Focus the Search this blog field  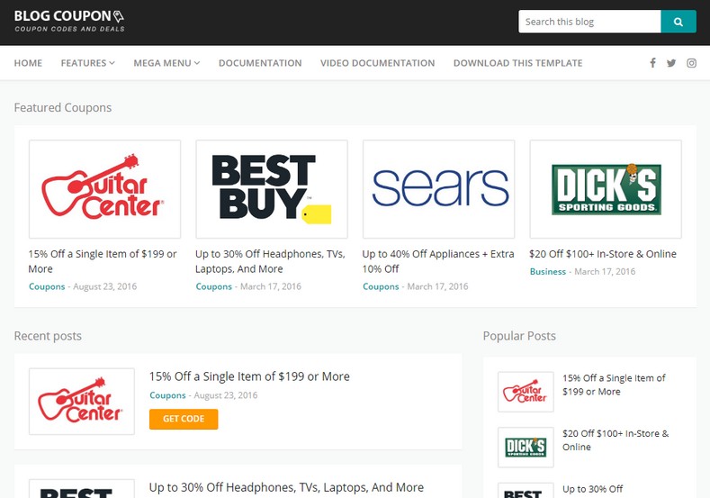tap(589, 22)
